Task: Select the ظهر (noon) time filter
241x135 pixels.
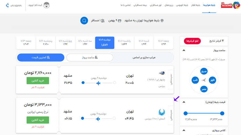Action: (212, 80)
